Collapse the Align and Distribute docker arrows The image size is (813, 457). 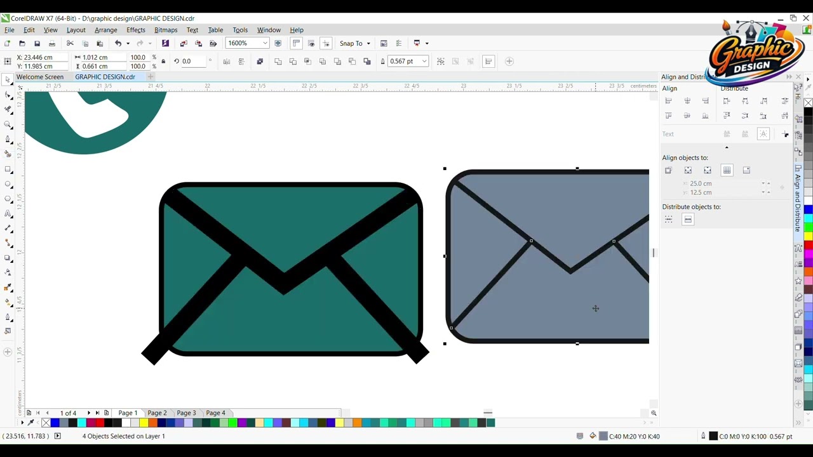click(x=789, y=77)
